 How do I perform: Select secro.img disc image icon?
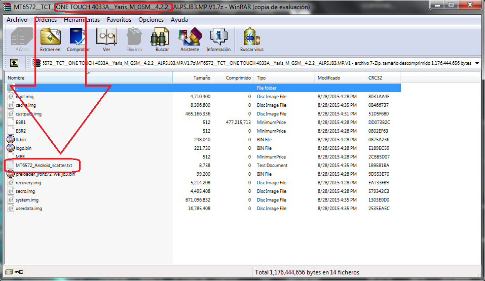[11, 191]
